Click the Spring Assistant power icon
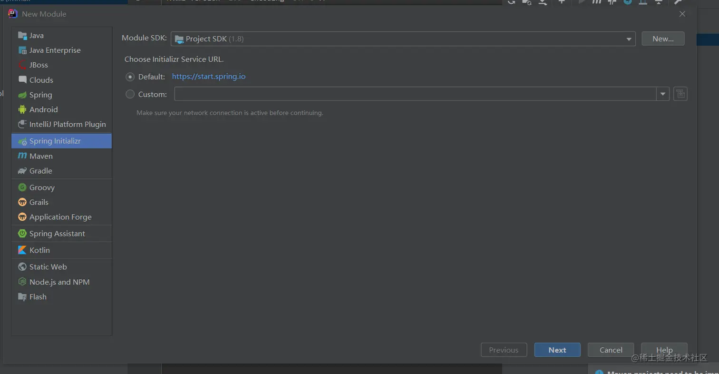Viewport: 719px width, 374px height. [22, 234]
